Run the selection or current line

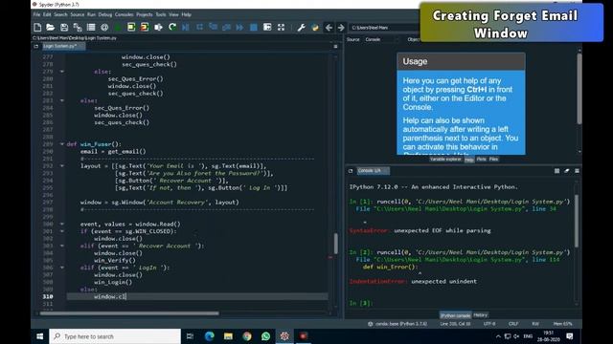pyautogui.click(x=158, y=28)
